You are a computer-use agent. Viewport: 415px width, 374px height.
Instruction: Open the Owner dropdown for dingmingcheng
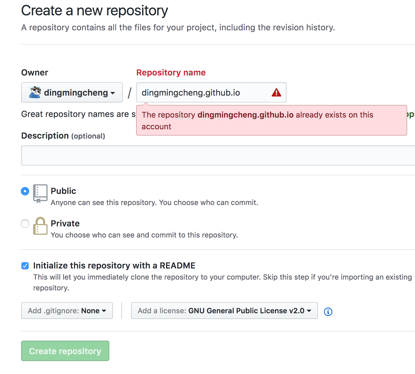point(72,92)
